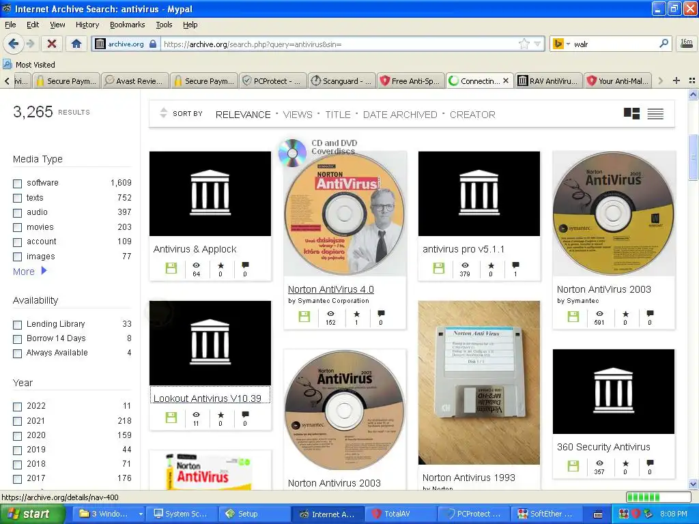Screen dimensions: 699x524
Task: Switch to tile grid view icon
Action: 631,114
